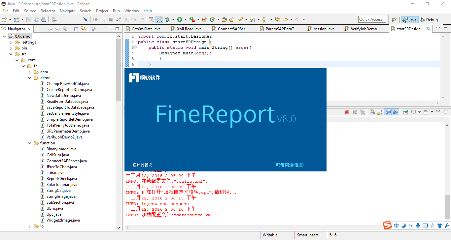This screenshot has width=451, height=240.
Task: Click the Pin Console icon
Action: [406, 112]
